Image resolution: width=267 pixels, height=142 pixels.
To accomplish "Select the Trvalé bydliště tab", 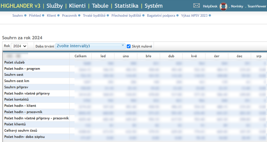I will pyautogui.click(x=94, y=15).
